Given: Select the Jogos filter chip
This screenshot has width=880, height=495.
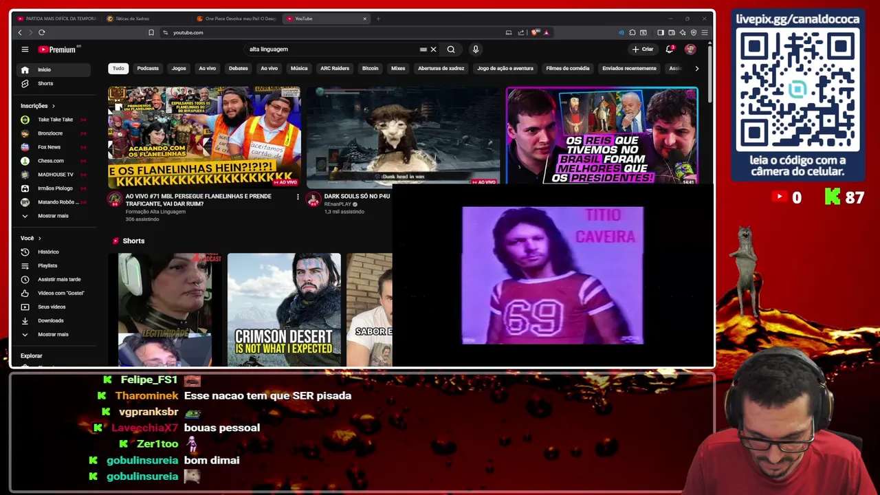Looking at the screenshot, I should (x=179, y=68).
